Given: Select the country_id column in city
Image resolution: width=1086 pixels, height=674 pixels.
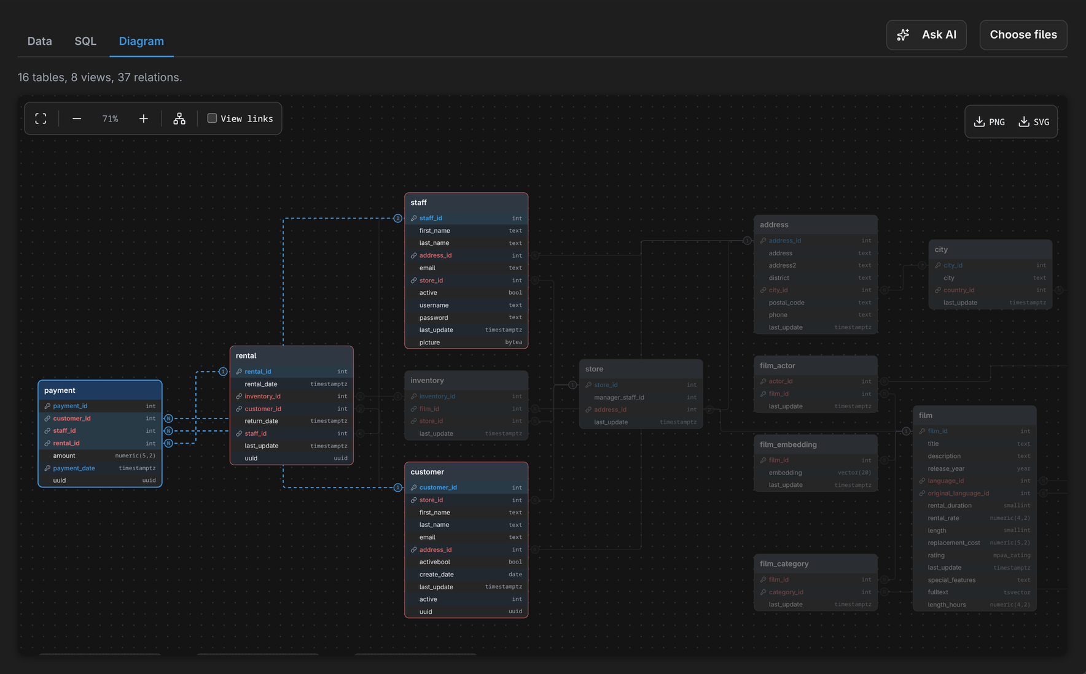Looking at the screenshot, I should coord(990,290).
